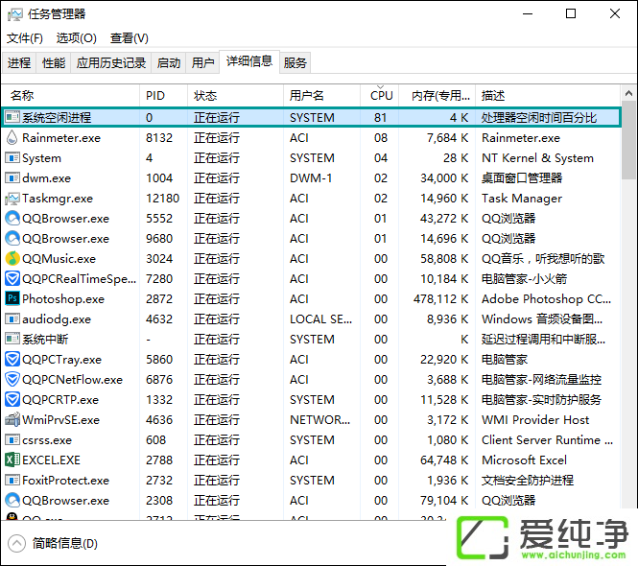Screen dimensions: 638x566
Task: Click the Photoshop.exe Ps icon
Action: (x=12, y=298)
